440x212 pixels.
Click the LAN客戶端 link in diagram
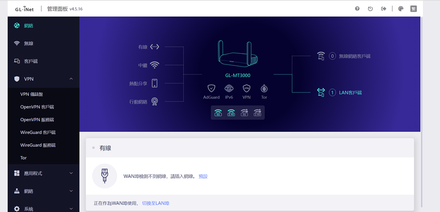pyautogui.click(x=350, y=92)
